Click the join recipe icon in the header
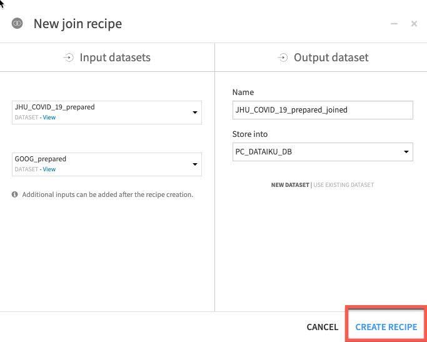Image resolution: width=427 pixels, height=342 pixels. 18,24
